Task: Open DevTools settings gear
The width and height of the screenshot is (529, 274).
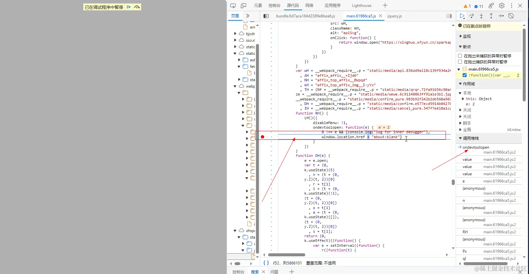Action: (502, 6)
